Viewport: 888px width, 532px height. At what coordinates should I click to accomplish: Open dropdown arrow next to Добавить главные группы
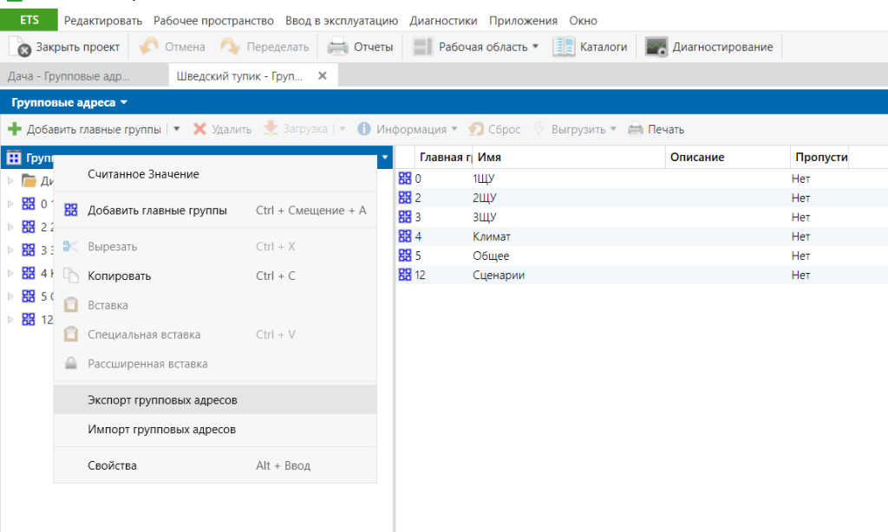pyautogui.click(x=177, y=129)
